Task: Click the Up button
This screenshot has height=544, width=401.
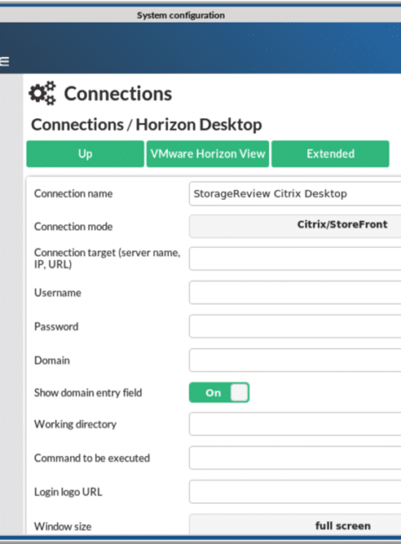Action: [x=85, y=154]
